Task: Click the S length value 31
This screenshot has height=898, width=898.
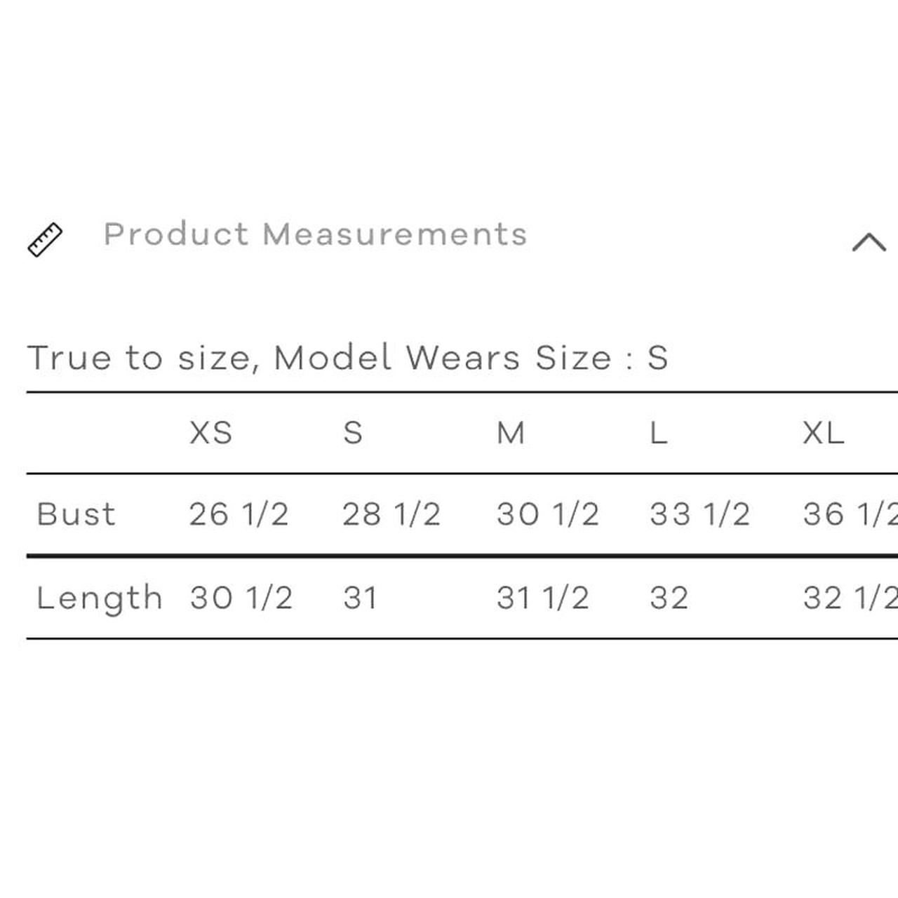Action: 360,598
